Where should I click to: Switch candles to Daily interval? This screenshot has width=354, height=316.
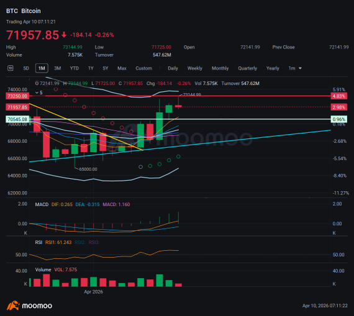click(x=173, y=68)
